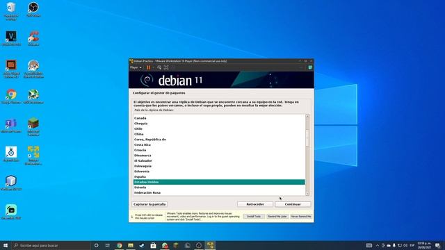Select highlighted Estados Unidos row
The image size is (445, 250).
(x=220, y=182)
